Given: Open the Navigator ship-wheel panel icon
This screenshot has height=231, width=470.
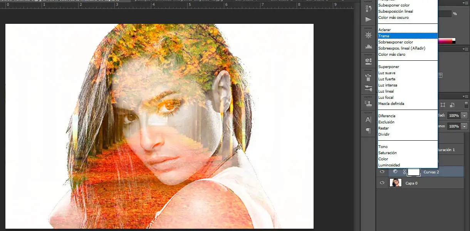Looking at the screenshot, I should pos(368,35).
